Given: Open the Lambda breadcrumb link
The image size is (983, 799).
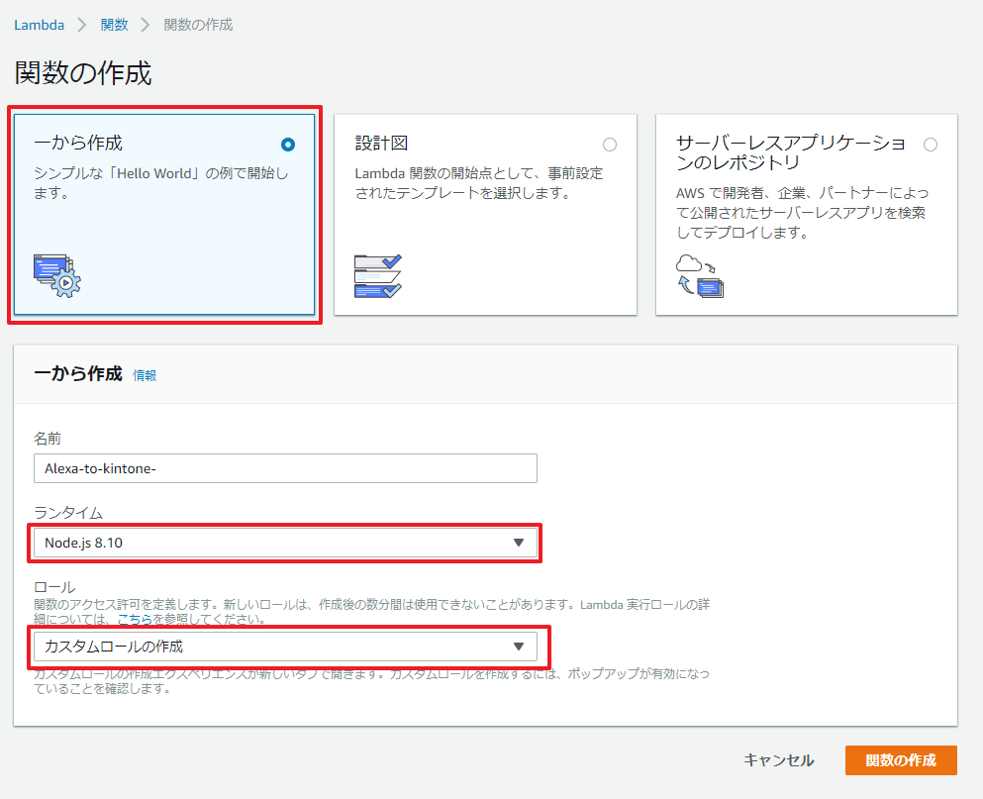Looking at the screenshot, I should click(39, 25).
